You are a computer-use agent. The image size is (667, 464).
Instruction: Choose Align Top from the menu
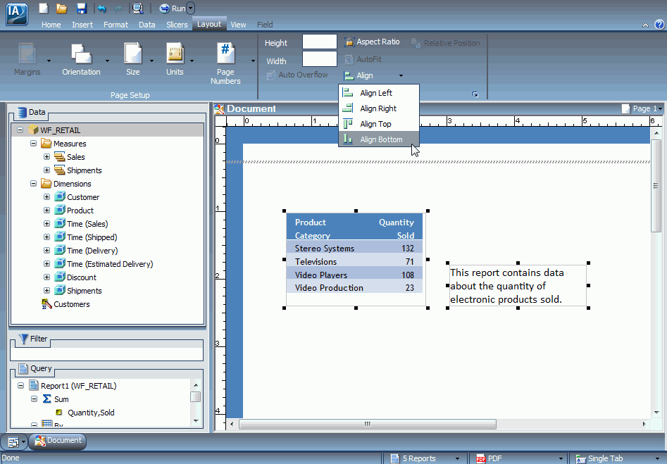point(379,124)
